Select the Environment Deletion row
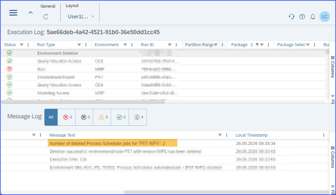This screenshot has height=195, width=336. coord(163,53)
